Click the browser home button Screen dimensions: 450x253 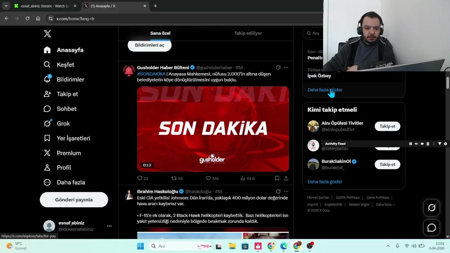[x=38, y=19]
